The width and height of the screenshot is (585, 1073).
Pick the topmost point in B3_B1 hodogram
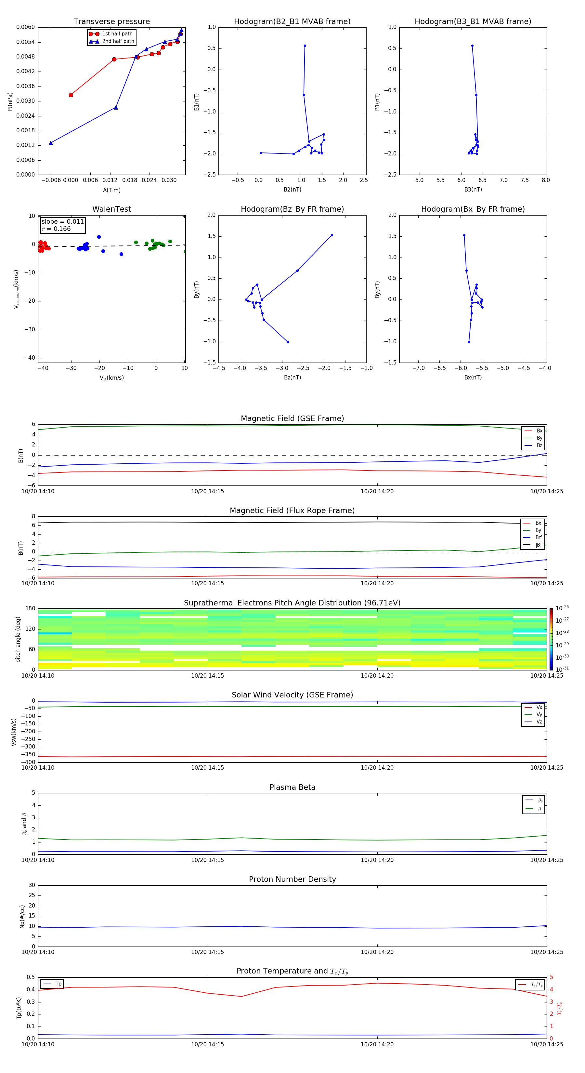[x=472, y=46]
